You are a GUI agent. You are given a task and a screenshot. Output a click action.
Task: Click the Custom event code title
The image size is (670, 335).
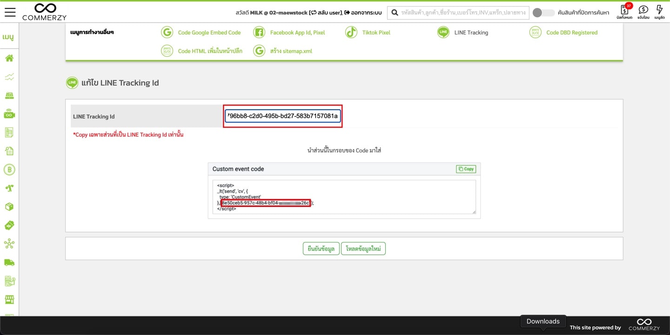click(x=238, y=169)
